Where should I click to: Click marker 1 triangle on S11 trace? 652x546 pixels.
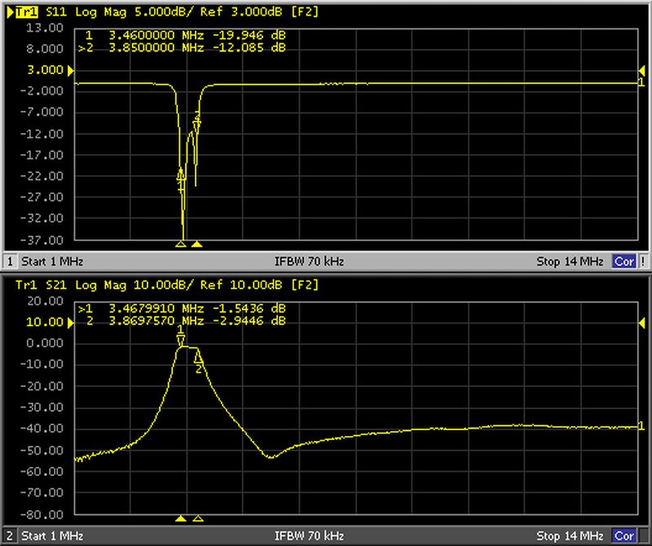(x=181, y=174)
